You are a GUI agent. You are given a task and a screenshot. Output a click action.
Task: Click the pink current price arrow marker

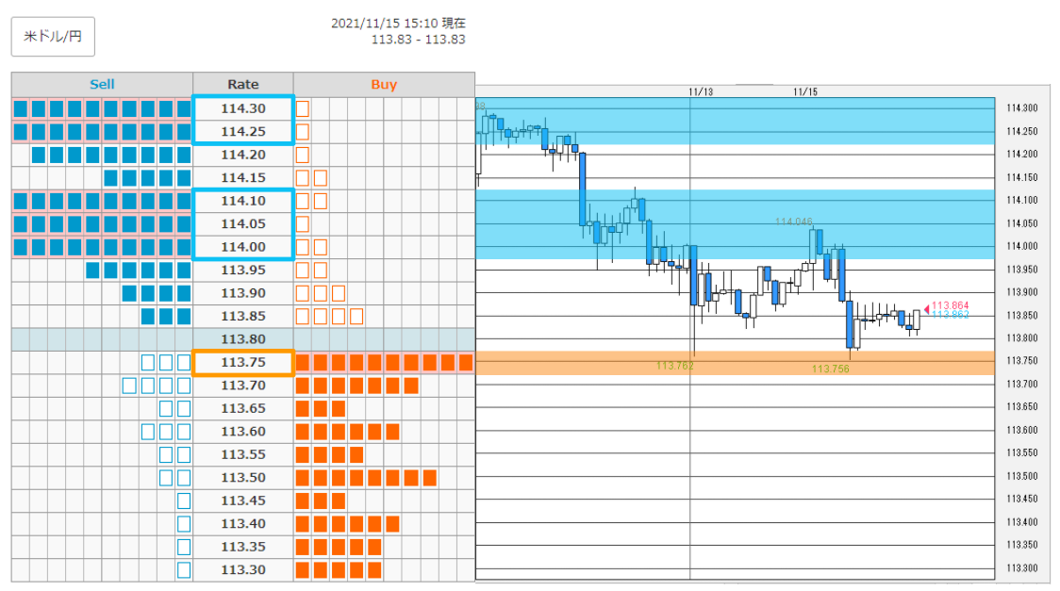tap(927, 309)
